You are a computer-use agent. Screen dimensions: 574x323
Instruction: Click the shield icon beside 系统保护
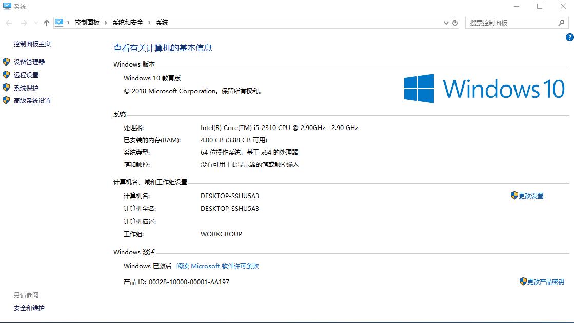point(6,88)
